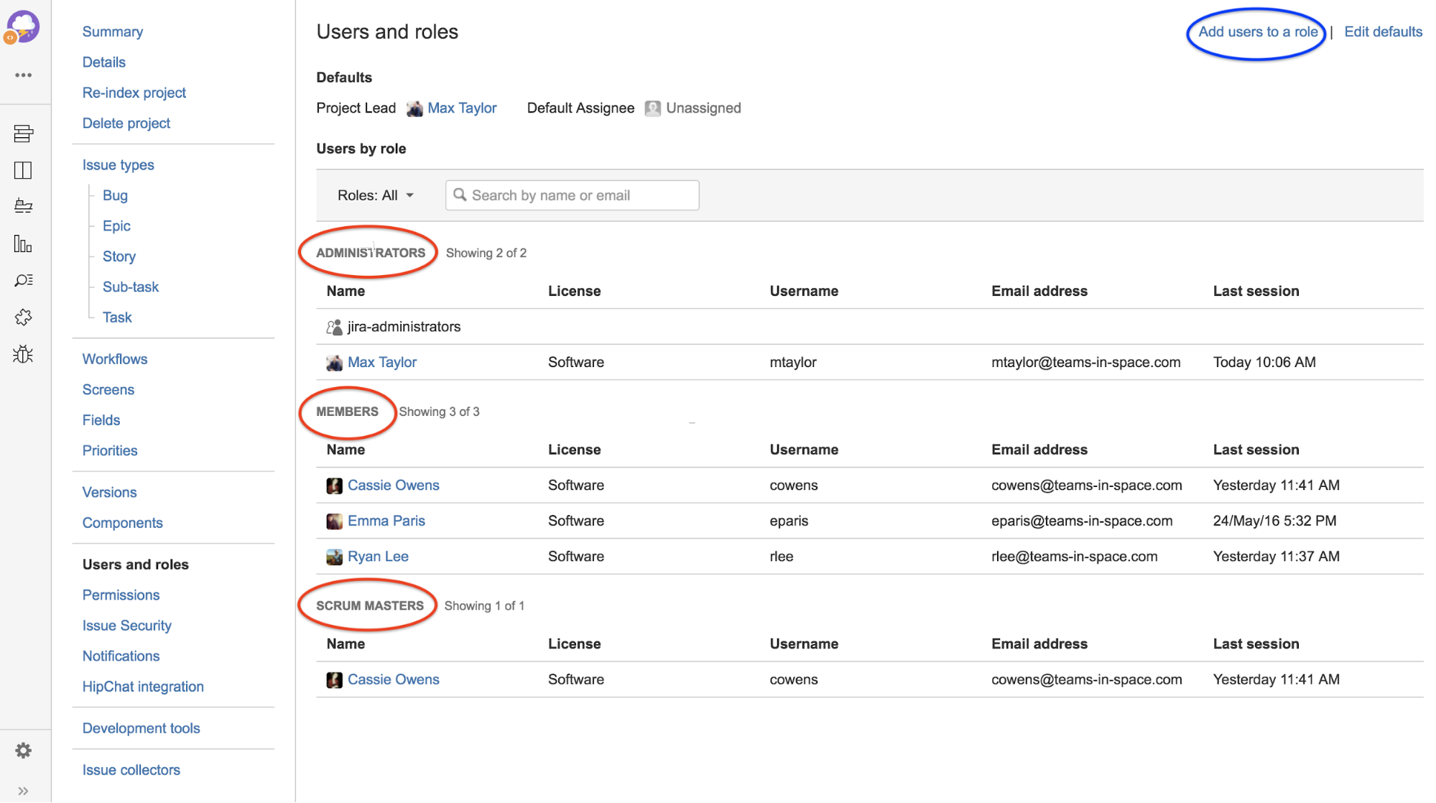The width and height of the screenshot is (1436, 803).
Task: Open the Roles: All dropdown
Action: pyautogui.click(x=376, y=195)
